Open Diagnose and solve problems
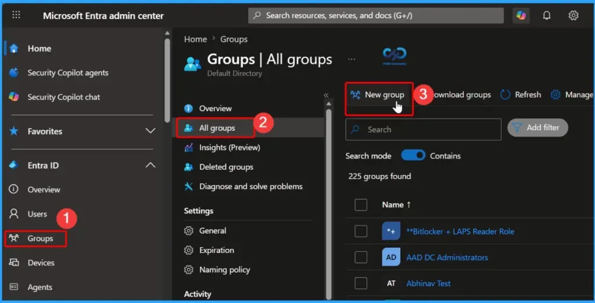Screen dimensions: 595x303 click(x=251, y=187)
